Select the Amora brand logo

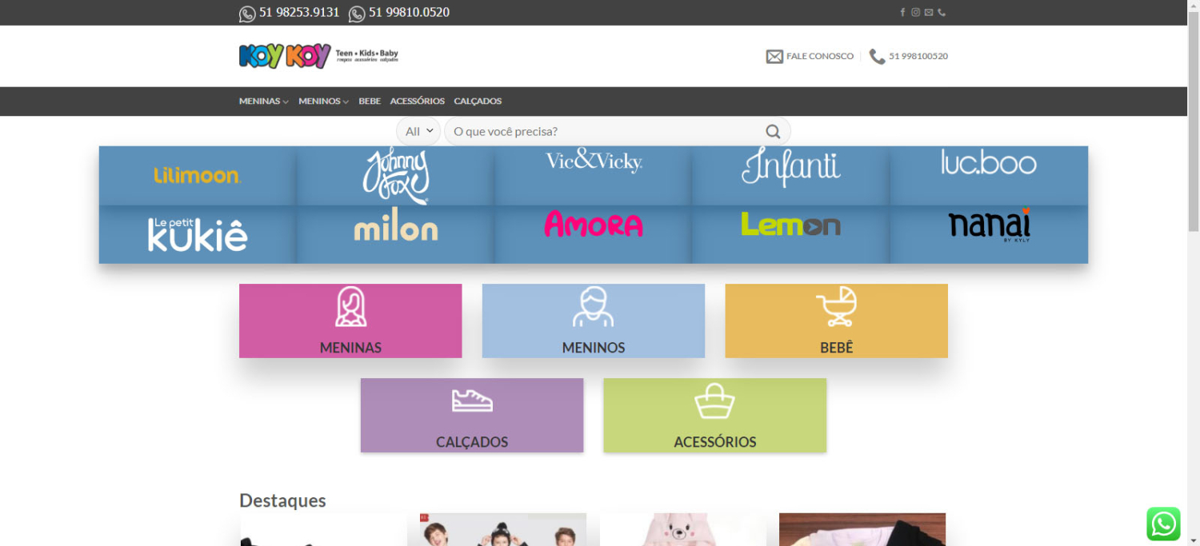[594, 224]
